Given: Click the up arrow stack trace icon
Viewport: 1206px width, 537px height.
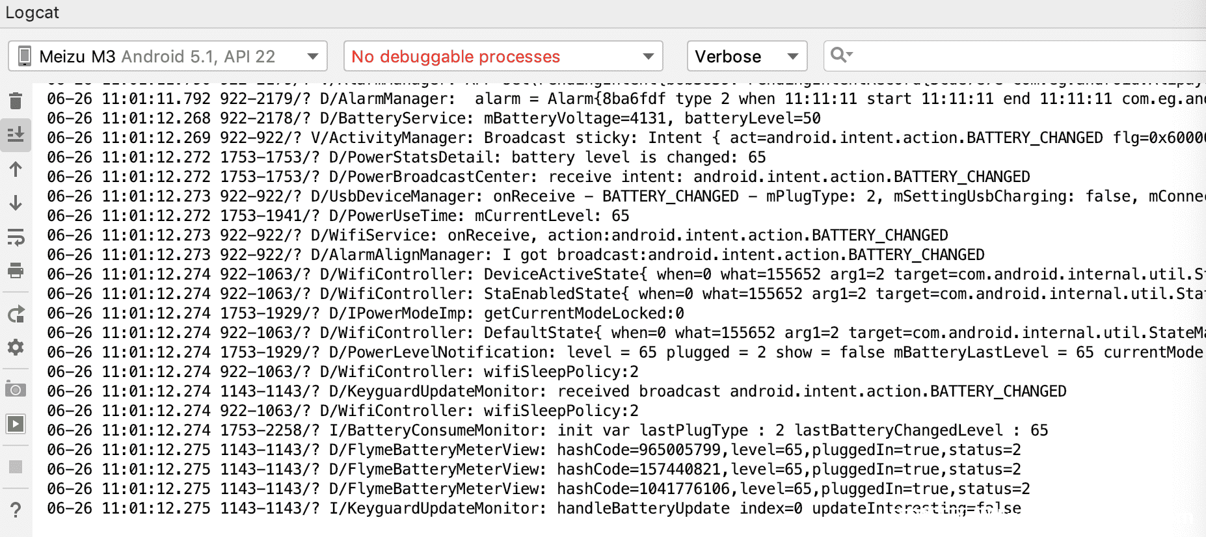Looking at the screenshot, I should [x=16, y=170].
